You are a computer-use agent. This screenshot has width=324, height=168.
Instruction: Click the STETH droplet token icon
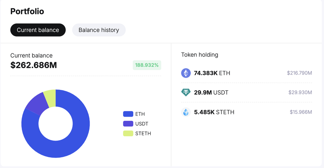(x=186, y=112)
